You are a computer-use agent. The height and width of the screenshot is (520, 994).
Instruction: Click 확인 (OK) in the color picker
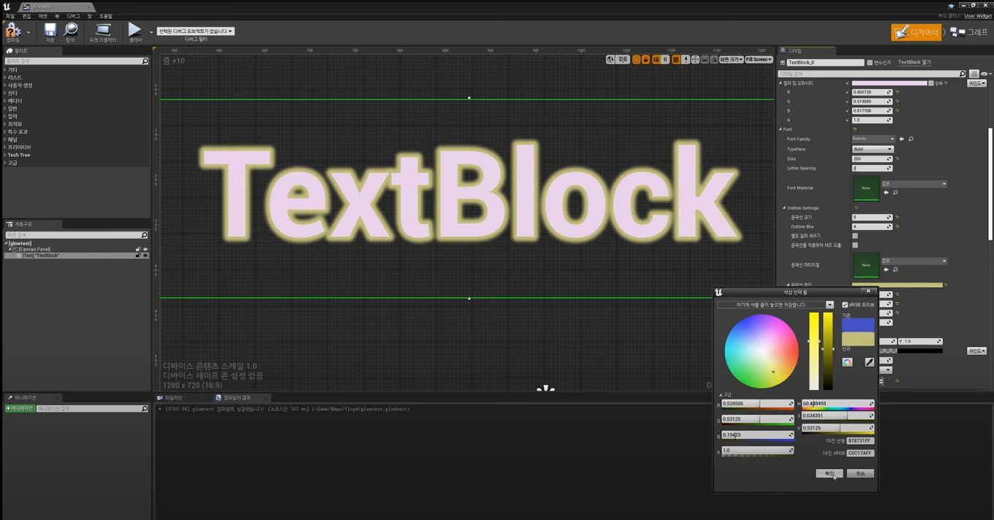pos(830,473)
